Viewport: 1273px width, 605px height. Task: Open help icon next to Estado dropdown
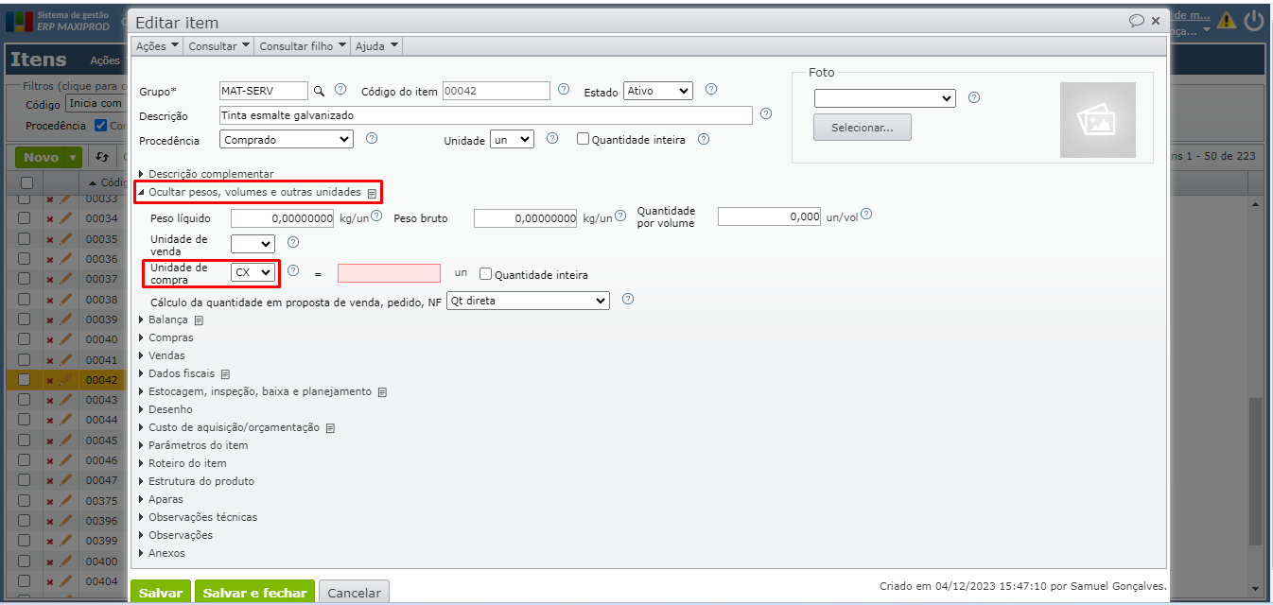coord(711,90)
